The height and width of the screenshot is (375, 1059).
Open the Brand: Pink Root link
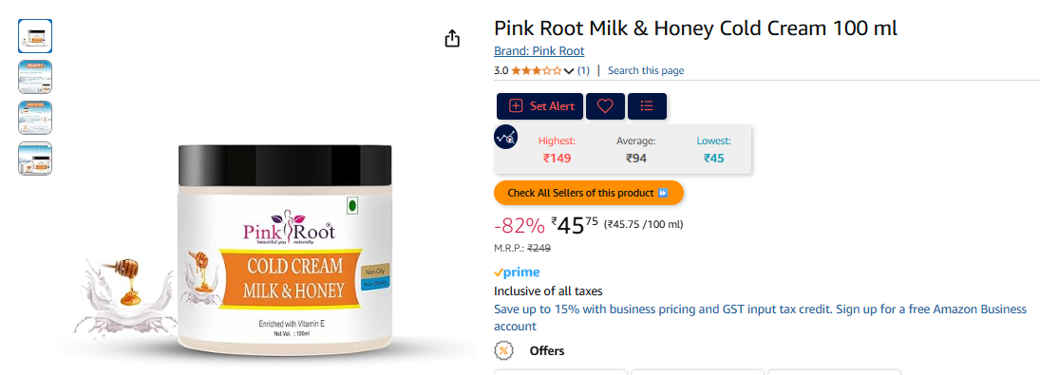pyautogui.click(x=539, y=50)
